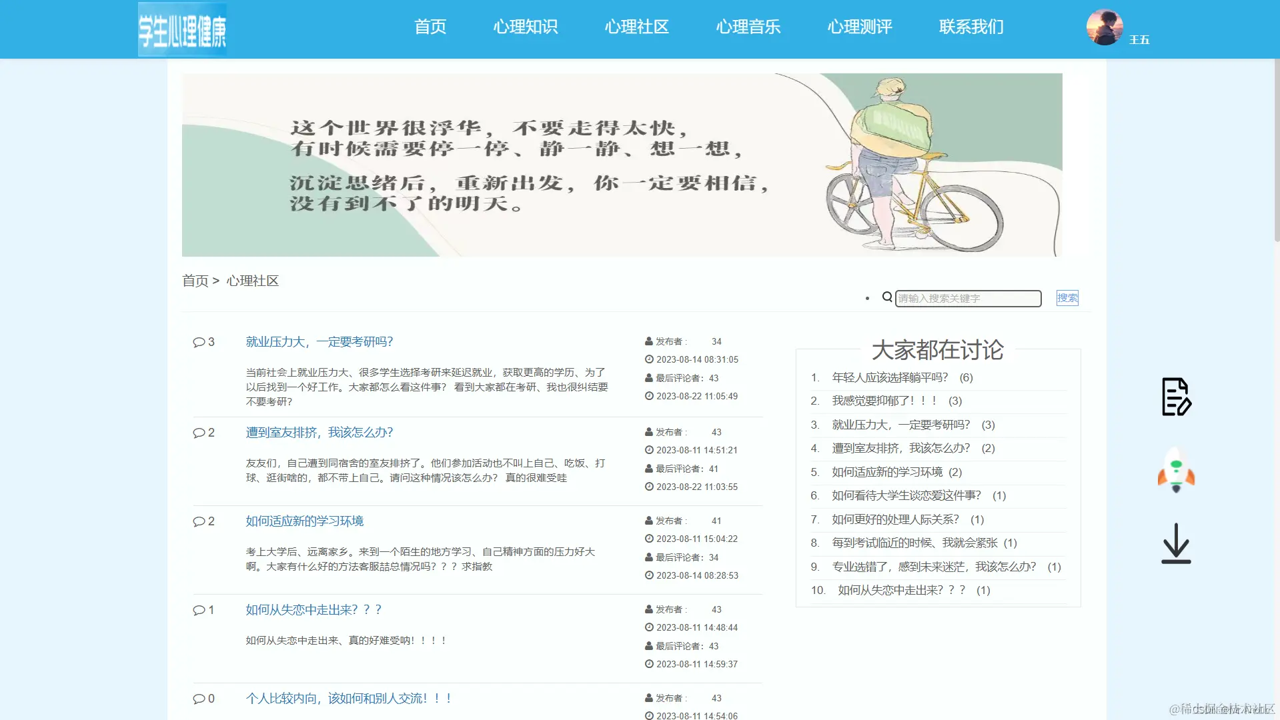
Task: Click comment bubble icon for 就业压力大 post
Action: point(199,342)
